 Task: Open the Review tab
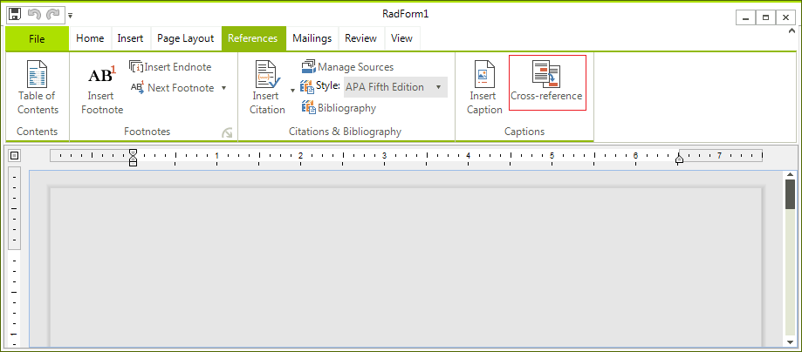pyautogui.click(x=360, y=38)
